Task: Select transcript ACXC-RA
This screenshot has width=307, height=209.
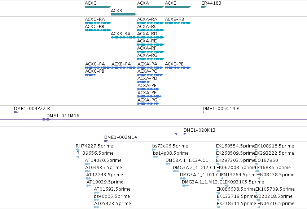Action: pos(98,23)
